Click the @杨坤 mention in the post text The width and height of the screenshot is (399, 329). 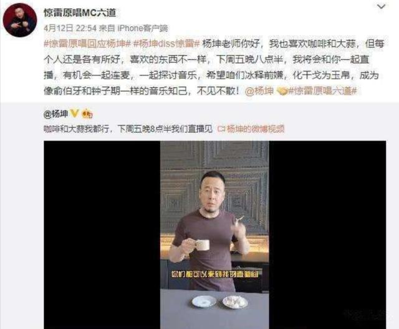coord(259,91)
